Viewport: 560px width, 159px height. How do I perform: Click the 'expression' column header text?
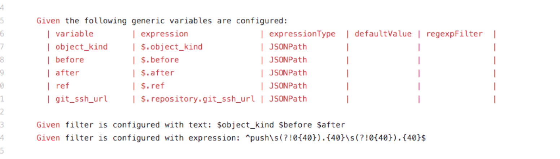point(165,34)
